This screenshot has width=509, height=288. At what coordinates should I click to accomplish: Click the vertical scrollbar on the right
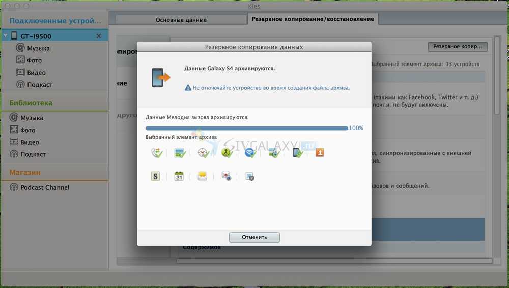(x=497, y=76)
